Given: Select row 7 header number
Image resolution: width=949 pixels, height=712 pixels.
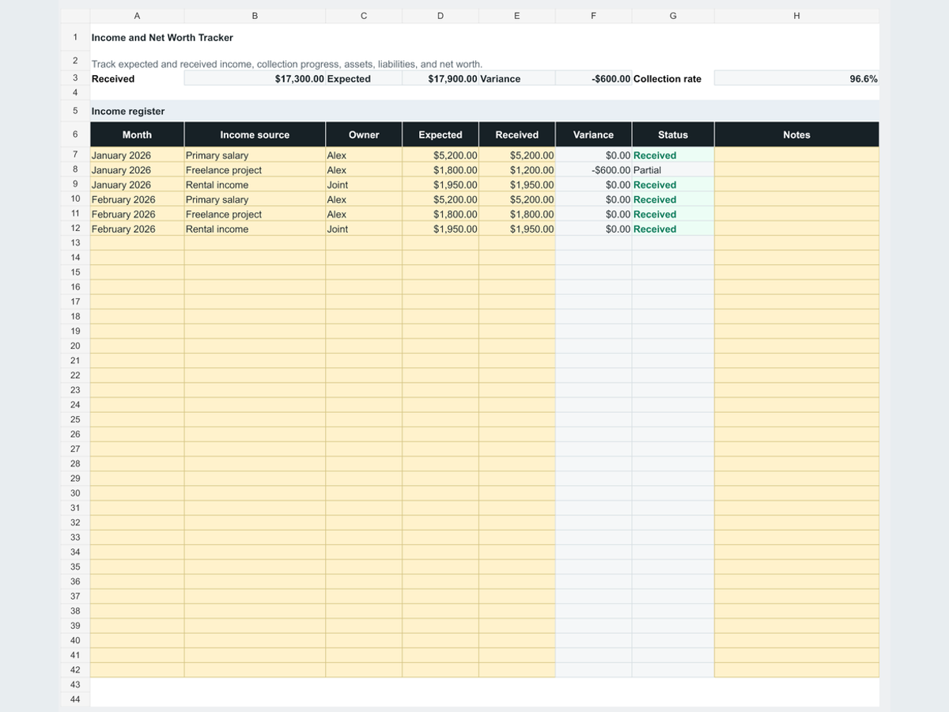Looking at the screenshot, I should pyautogui.click(x=75, y=155).
